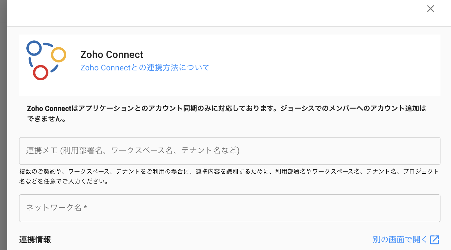
Task: Click the Zoho Connect title heading
Action: tap(112, 55)
